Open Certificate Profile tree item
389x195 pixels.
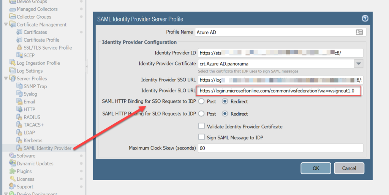pyautogui.click(x=41, y=40)
